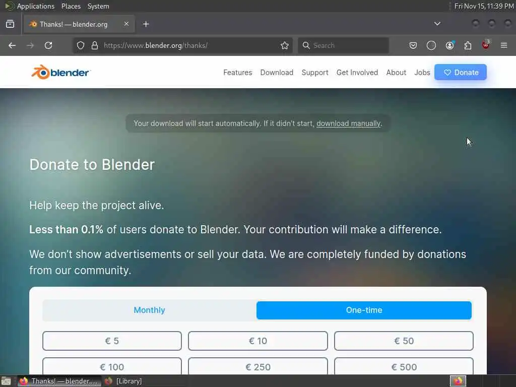Choose the € 500 donation amount
This screenshot has height=387, width=516.
point(404,366)
